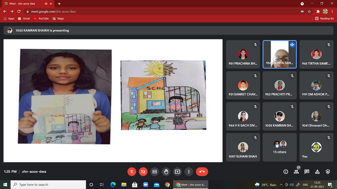Unmute the microphone in the call controls

(132, 172)
